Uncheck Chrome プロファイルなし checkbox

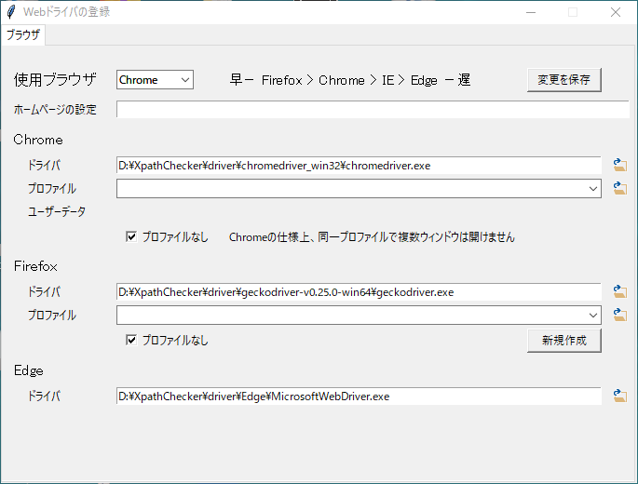[131, 236]
